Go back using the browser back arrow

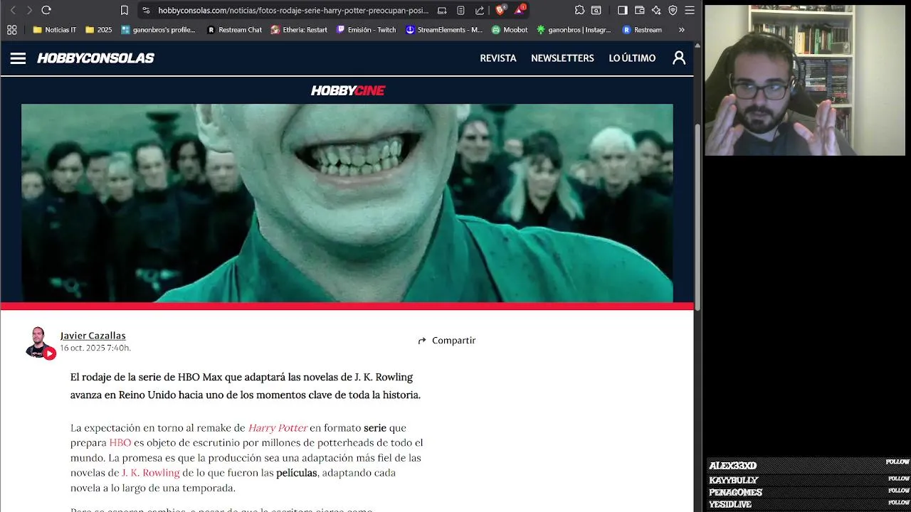[x=12, y=10]
